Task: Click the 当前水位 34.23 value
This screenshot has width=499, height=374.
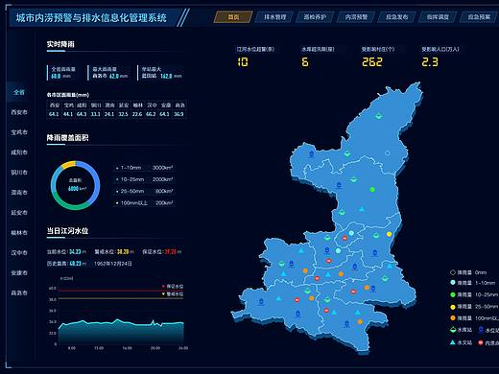Action: click(x=75, y=252)
